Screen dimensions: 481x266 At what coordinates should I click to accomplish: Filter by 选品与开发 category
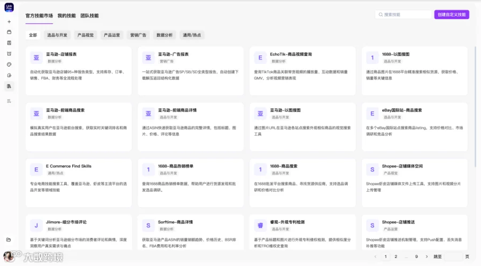click(x=57, y=35)
